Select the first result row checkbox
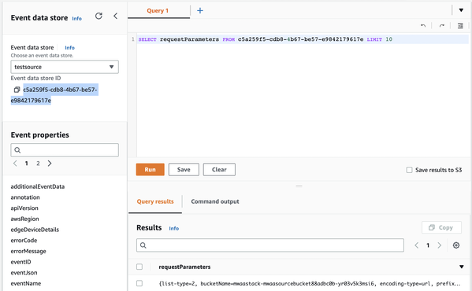 click(139, 283)
